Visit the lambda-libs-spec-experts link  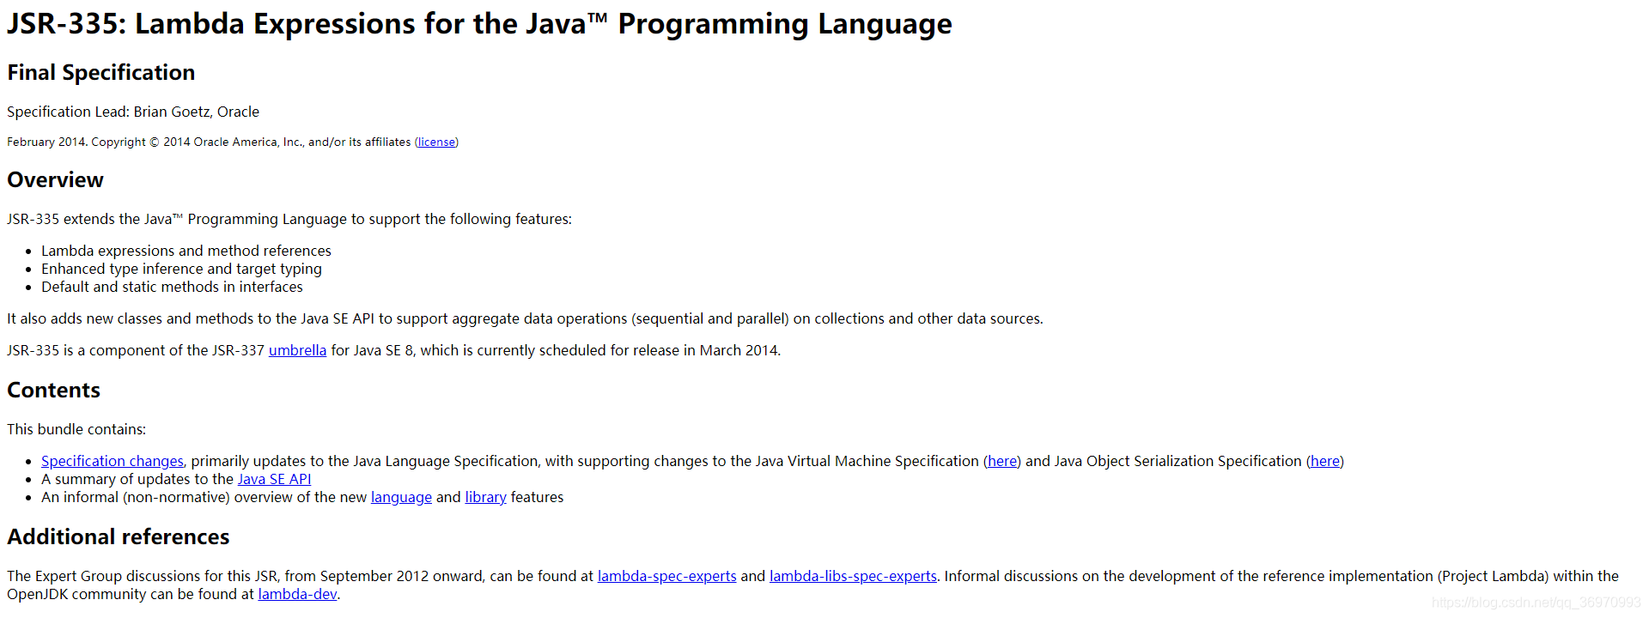pyautogui.click(x=853, y=576)
